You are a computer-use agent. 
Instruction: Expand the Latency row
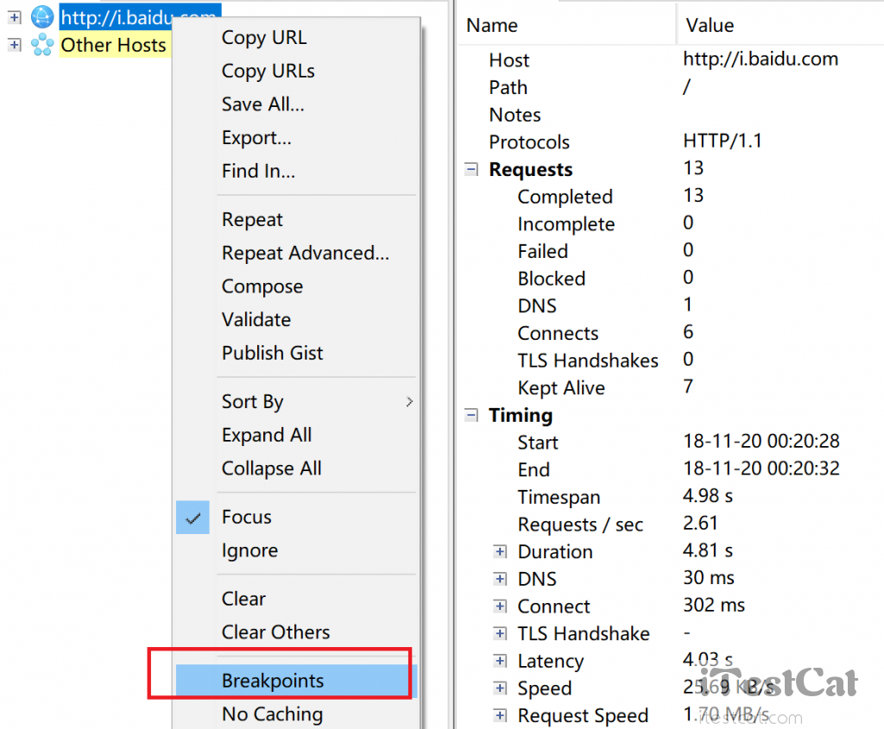click(500, 660)
